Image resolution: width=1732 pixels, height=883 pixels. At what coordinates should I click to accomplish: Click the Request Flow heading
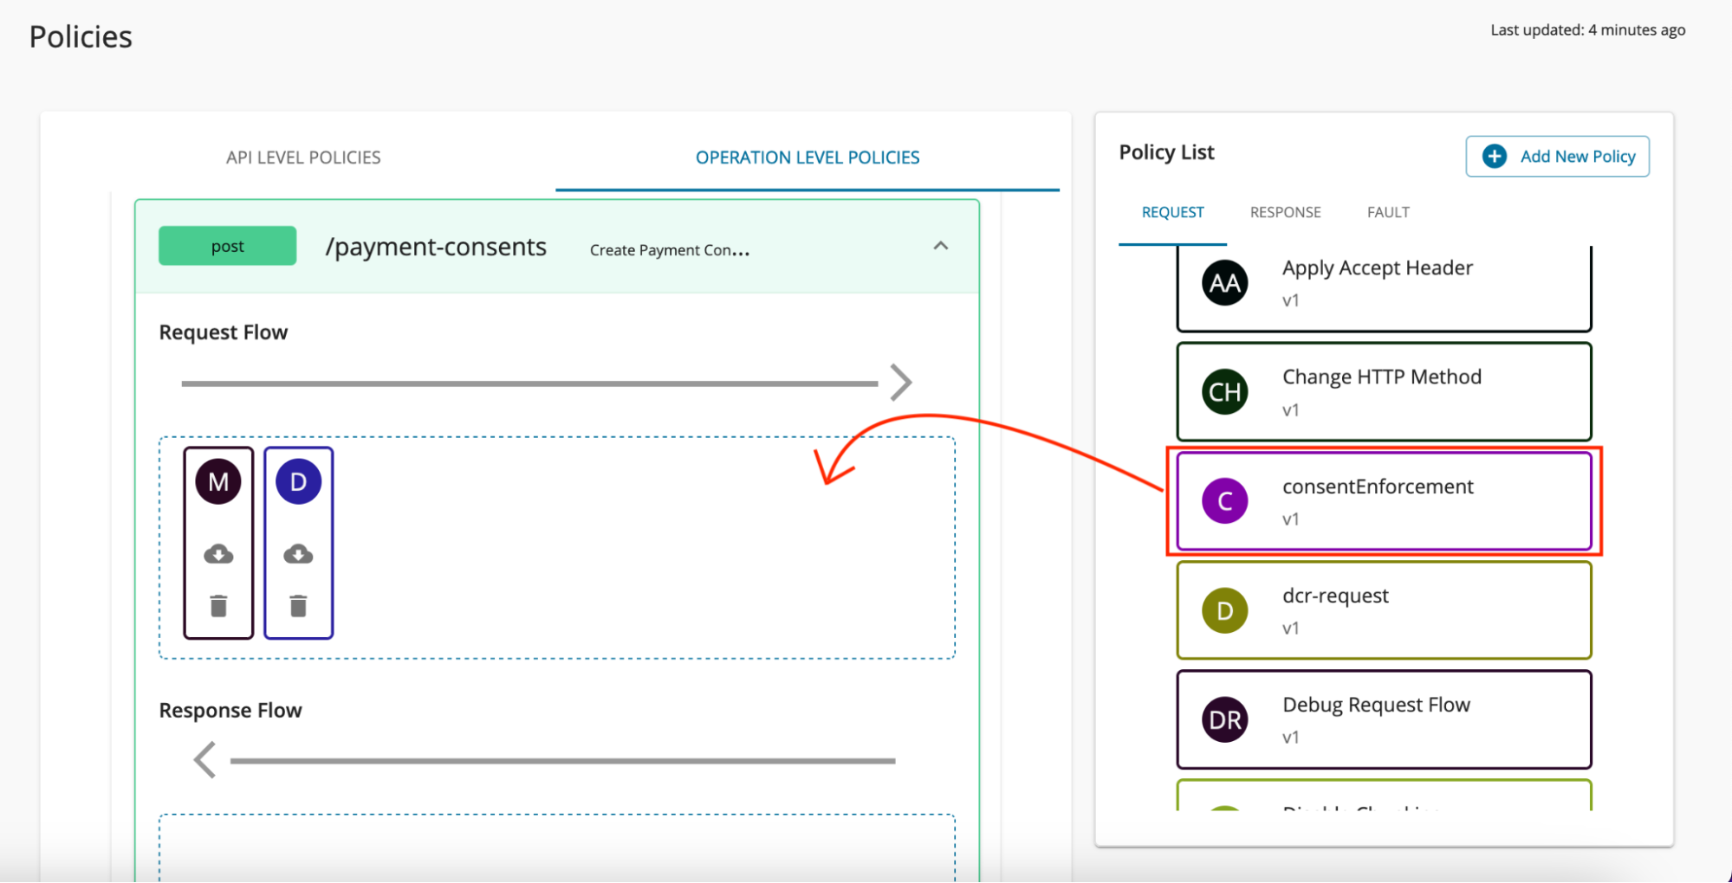[x=224, y=332]
